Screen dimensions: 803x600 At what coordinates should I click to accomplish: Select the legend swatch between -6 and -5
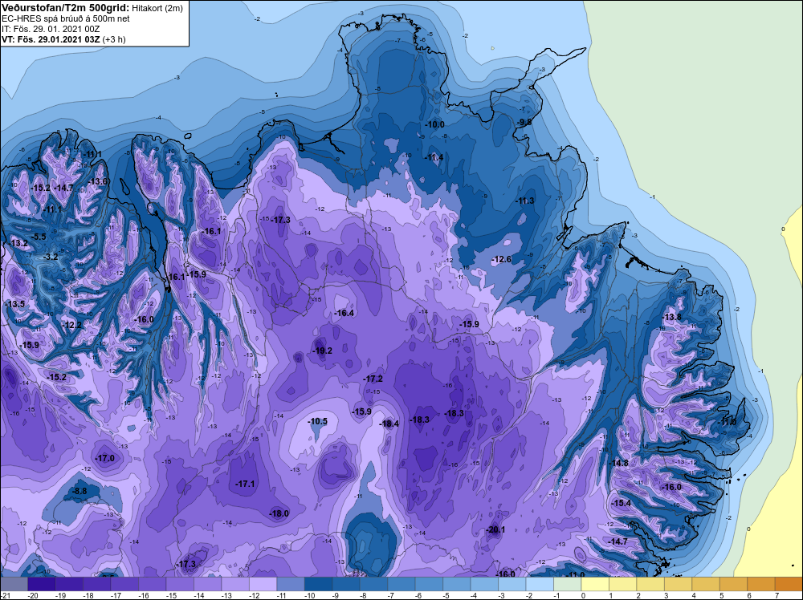(429, 584)
